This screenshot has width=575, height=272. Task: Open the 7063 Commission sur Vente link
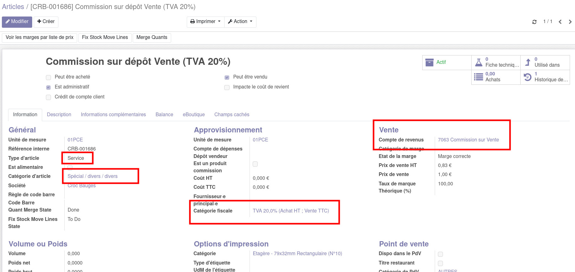[x=468, y=140]
